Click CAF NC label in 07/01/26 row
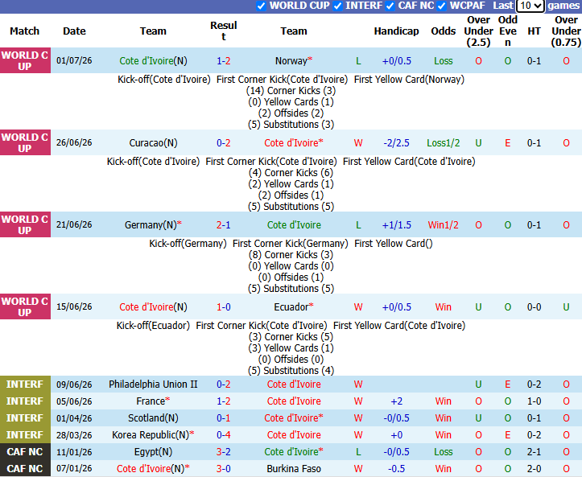The image size is (582, 477). click(25, 468)
